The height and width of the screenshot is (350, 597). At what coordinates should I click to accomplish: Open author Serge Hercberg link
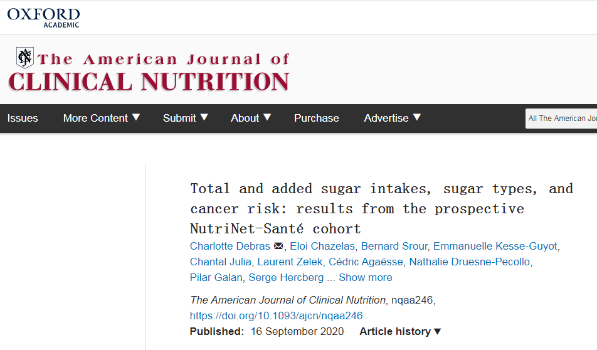[286, 277]
